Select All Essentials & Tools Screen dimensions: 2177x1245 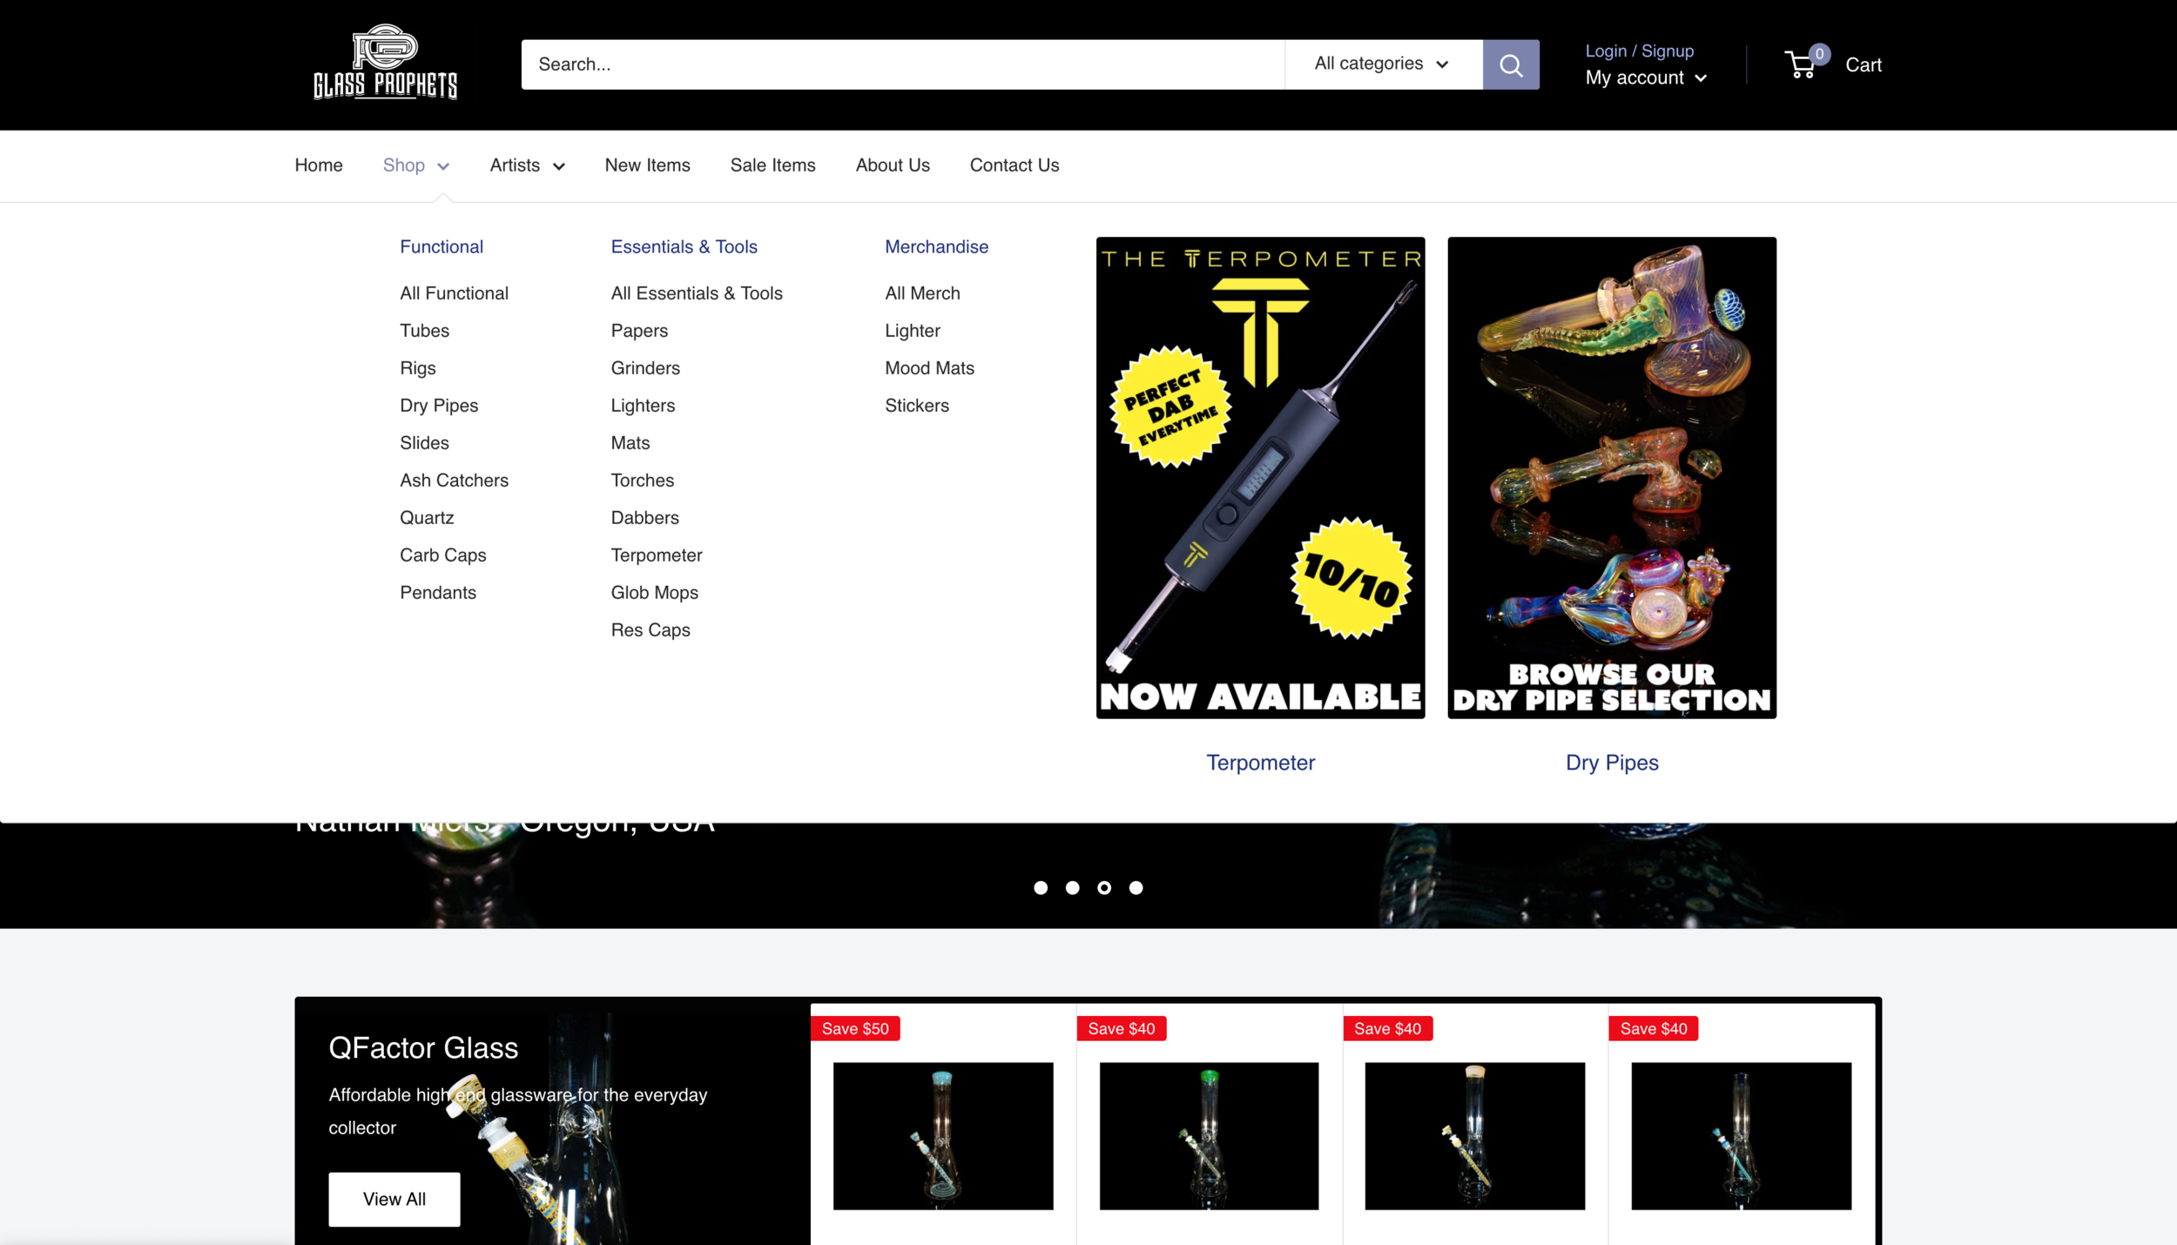pos(697,293)
